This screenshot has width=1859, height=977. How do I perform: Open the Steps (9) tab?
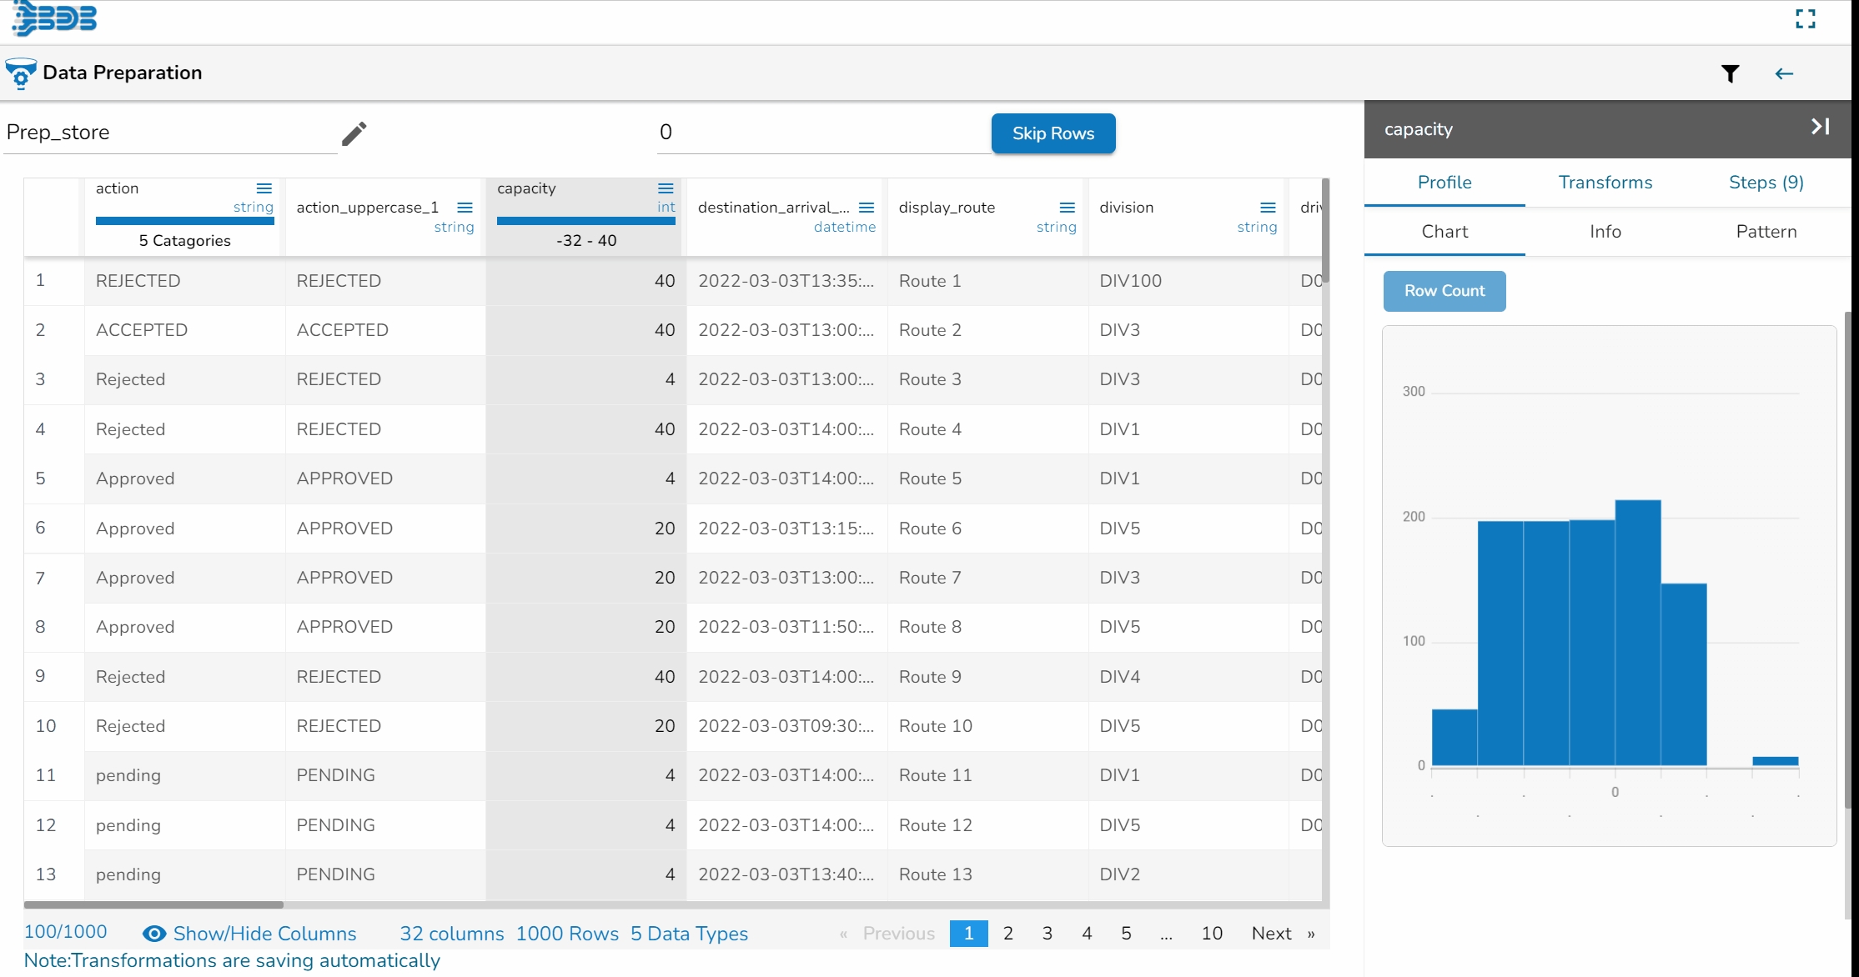tap(1766, 183)
